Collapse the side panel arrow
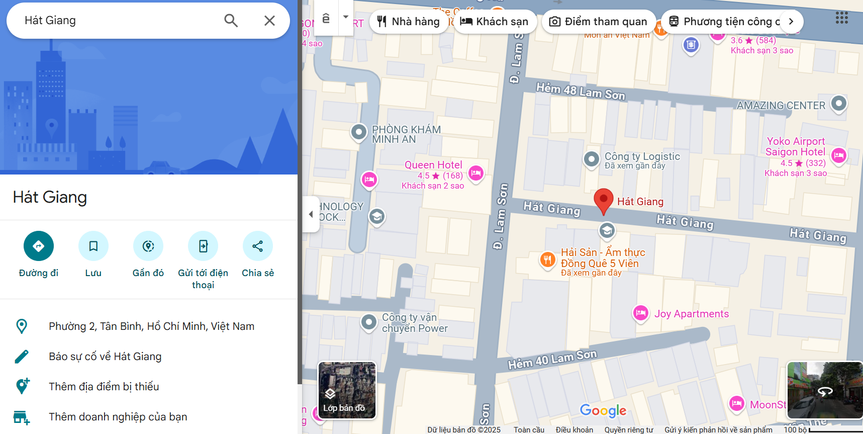This screenshot has height=434, width=863. [311, 214]
